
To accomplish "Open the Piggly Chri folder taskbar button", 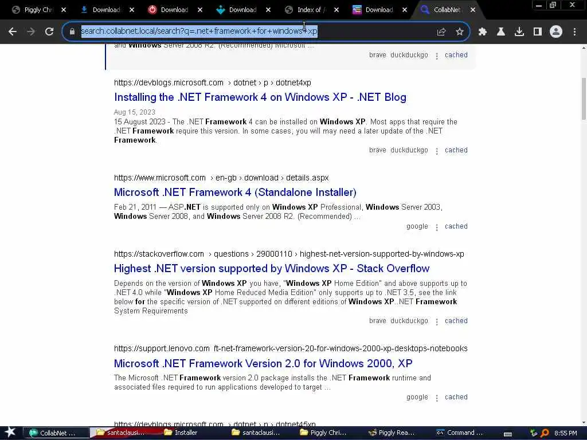I will click(x=327, y=433).
